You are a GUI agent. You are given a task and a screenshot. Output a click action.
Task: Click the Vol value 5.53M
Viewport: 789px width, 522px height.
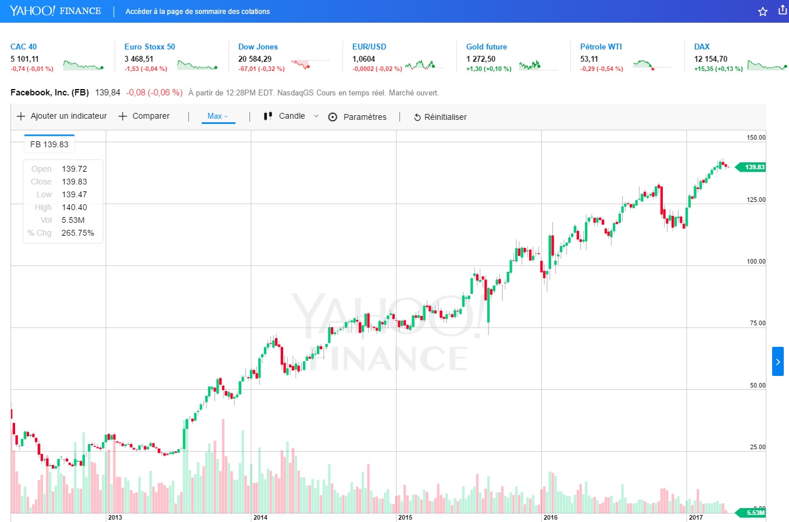[73, 220]
